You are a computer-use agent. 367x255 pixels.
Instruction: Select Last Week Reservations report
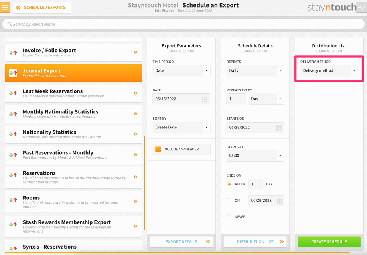pos(73,93)
